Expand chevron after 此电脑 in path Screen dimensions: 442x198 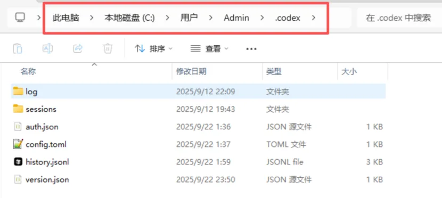pos(92,18)
